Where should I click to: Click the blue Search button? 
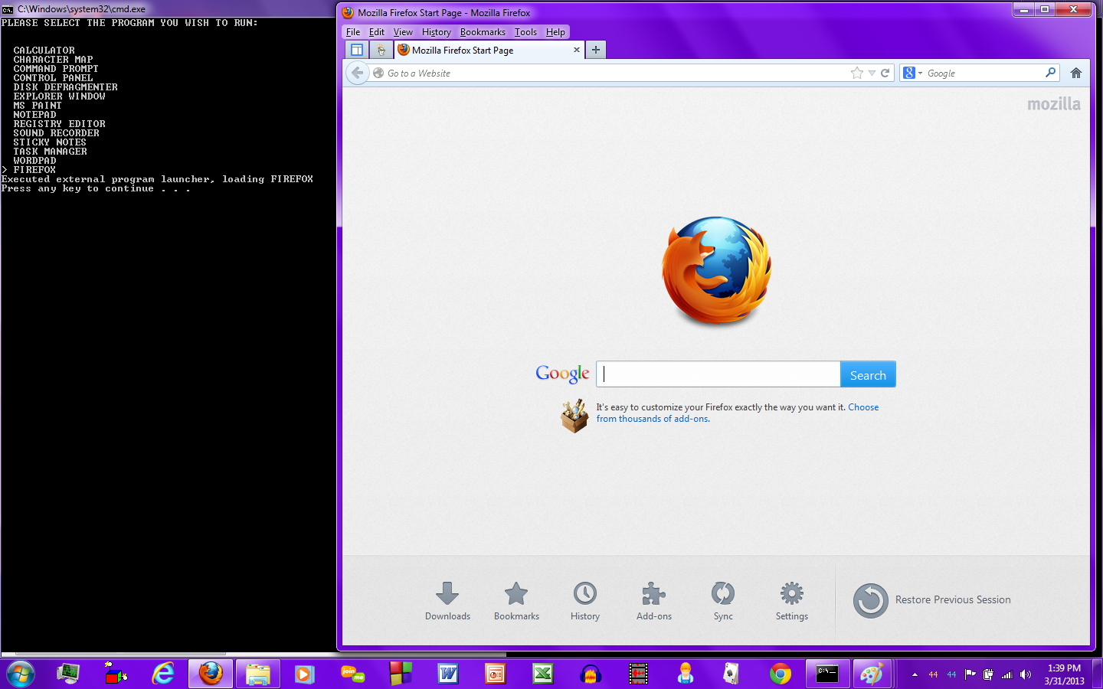(x=868, y=374)
